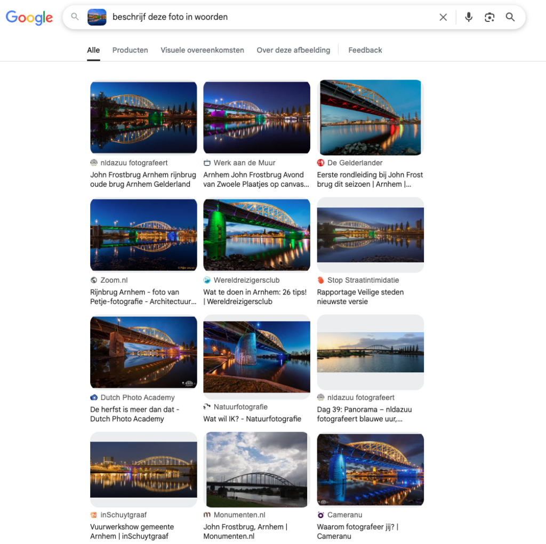The image size is (546, 544).
Task: Open the Visuele overeenkomsten tab
Action: coord(202,50)
